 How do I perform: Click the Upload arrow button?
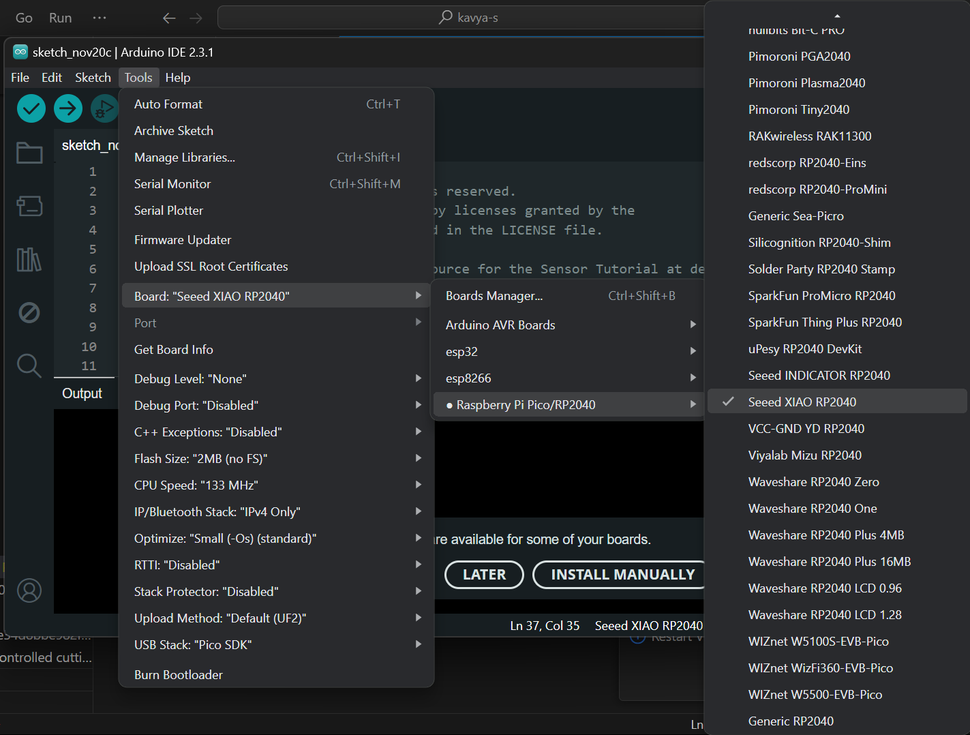coord(68,108)
